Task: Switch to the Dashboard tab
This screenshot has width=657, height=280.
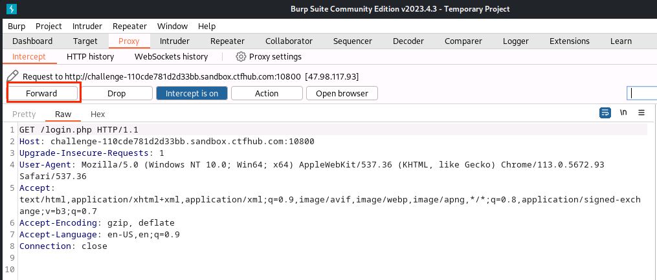Action: (32, 41)
